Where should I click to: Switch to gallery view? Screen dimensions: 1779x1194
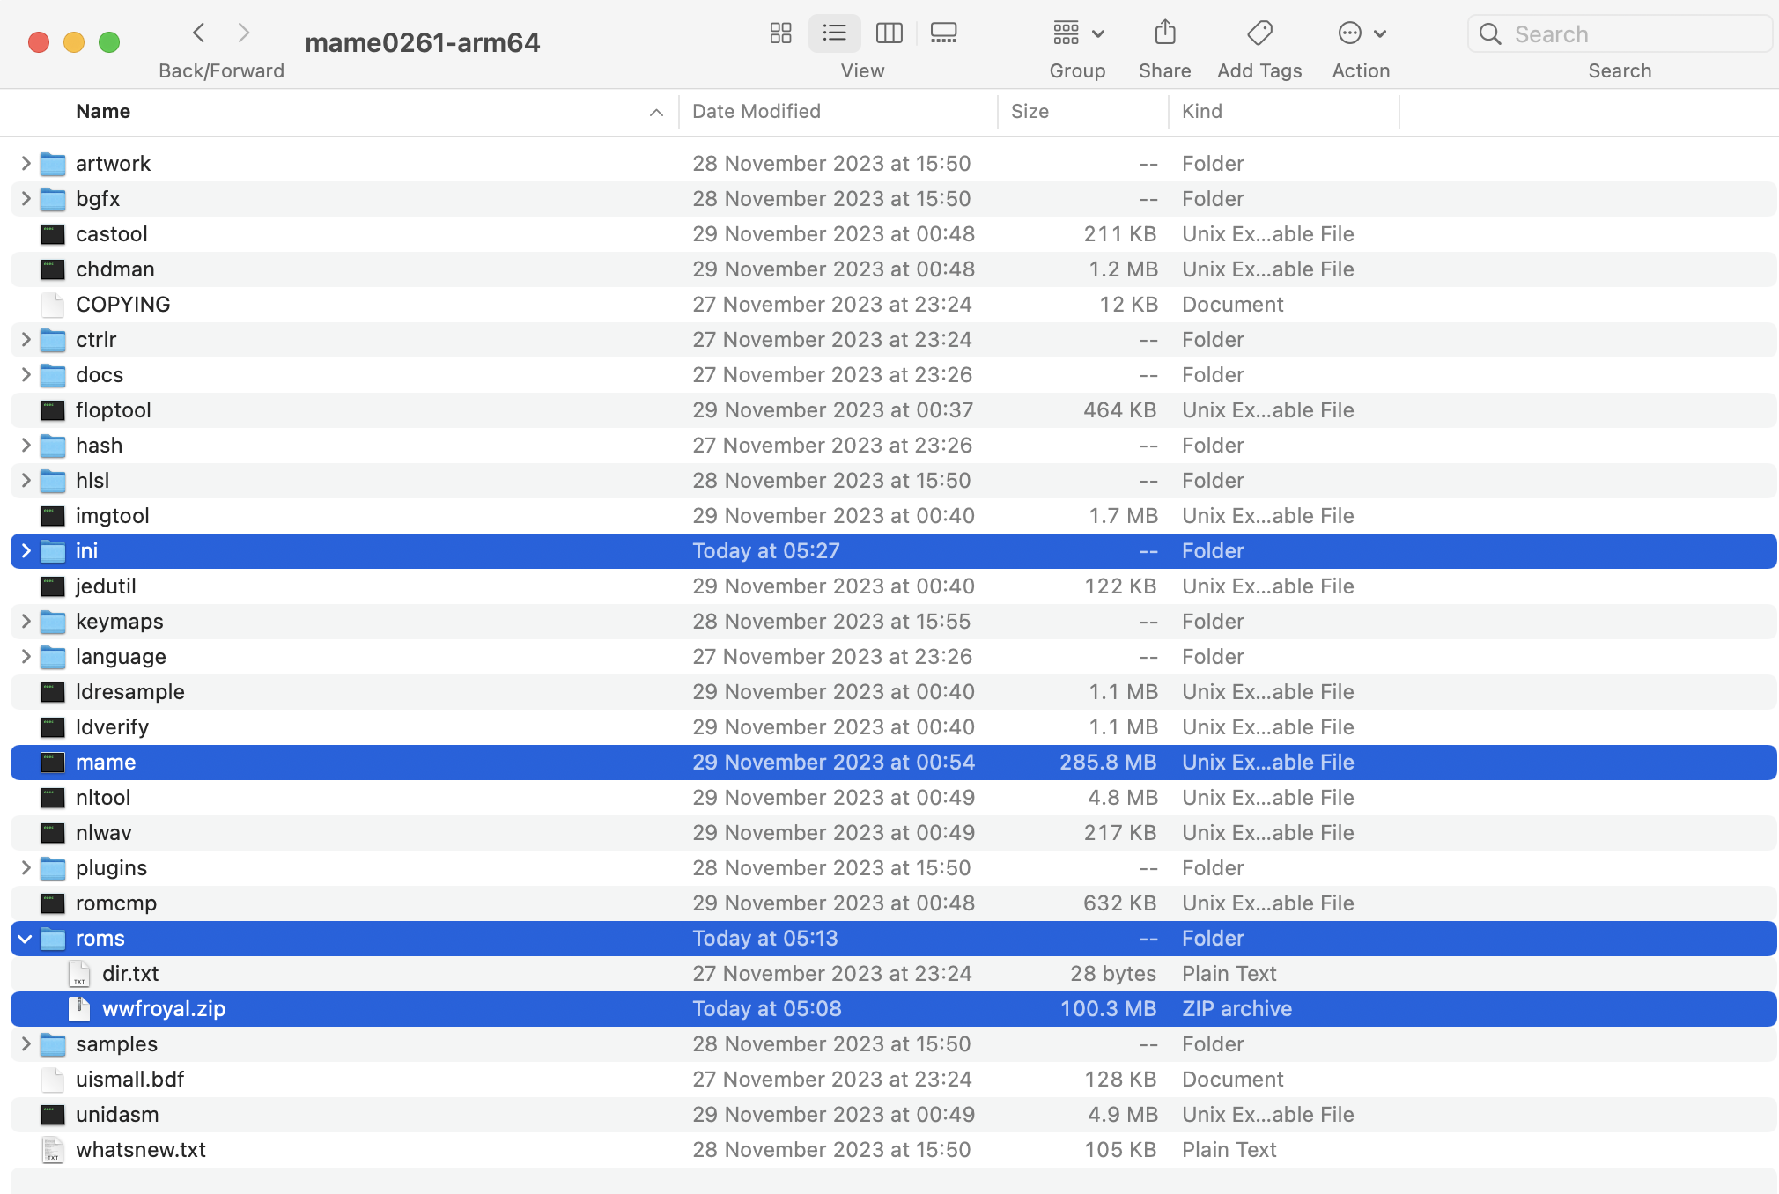coord(943,33)
